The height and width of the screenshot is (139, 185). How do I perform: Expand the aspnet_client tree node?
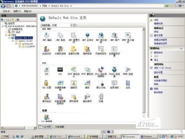13,41
